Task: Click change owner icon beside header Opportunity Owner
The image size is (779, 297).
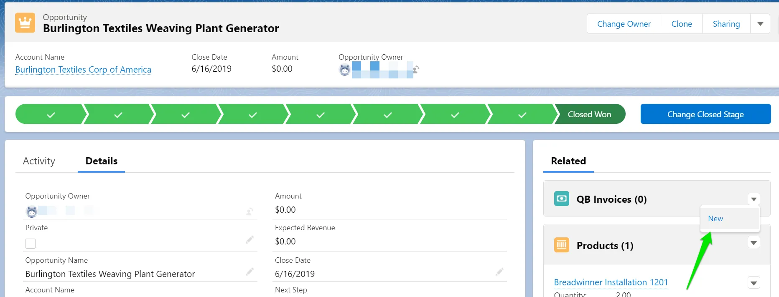Action: 416,70
